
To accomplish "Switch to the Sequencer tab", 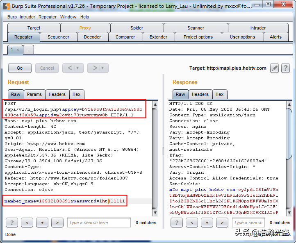I will [59, 37].
